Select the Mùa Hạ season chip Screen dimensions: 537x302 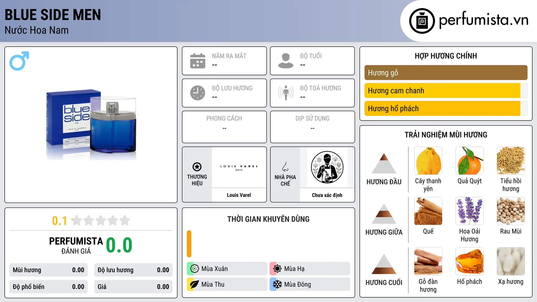click(310, 269)
